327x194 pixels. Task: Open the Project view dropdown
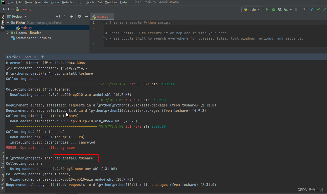click(17, 16)
